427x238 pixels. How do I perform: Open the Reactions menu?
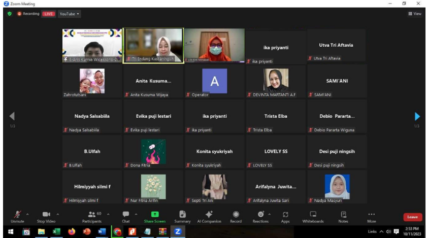[x=260, y=217]
